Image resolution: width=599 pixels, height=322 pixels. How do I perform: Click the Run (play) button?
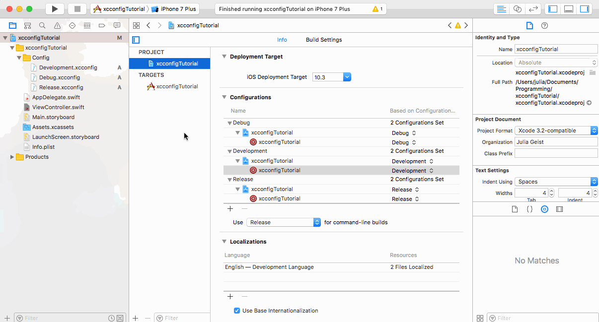pos(55,9)
